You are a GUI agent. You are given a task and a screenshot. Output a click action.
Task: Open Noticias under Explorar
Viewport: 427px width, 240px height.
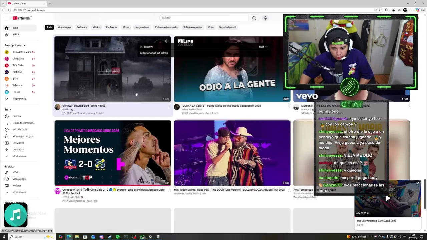[x=19, y=186]
